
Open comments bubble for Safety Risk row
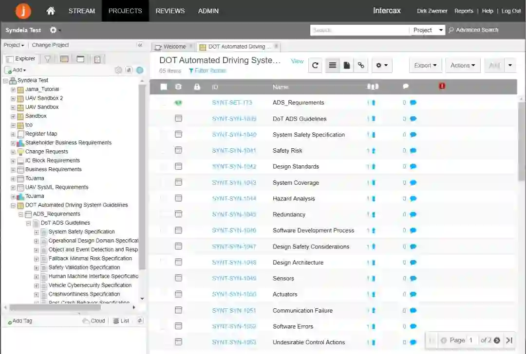coord(413,151)
